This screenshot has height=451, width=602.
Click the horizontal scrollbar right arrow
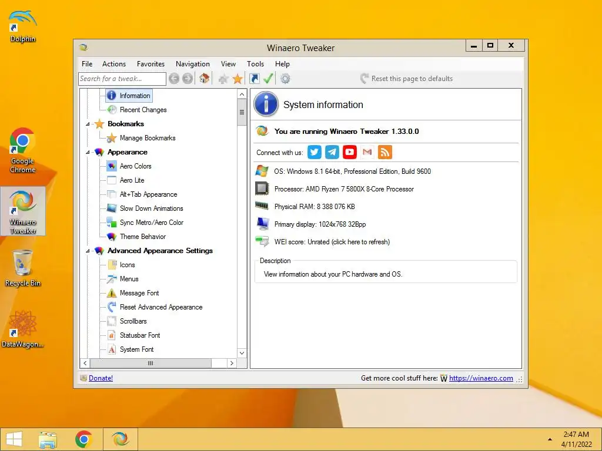coord(232,363)
